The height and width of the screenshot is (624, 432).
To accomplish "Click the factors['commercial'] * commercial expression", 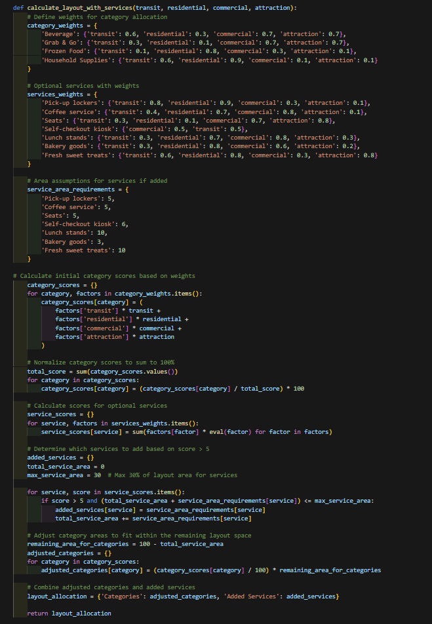I will click(x=118, y=328).
